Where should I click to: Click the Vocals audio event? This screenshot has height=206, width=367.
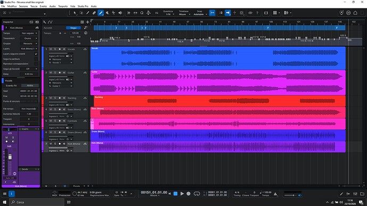click(x=218, y=58)
